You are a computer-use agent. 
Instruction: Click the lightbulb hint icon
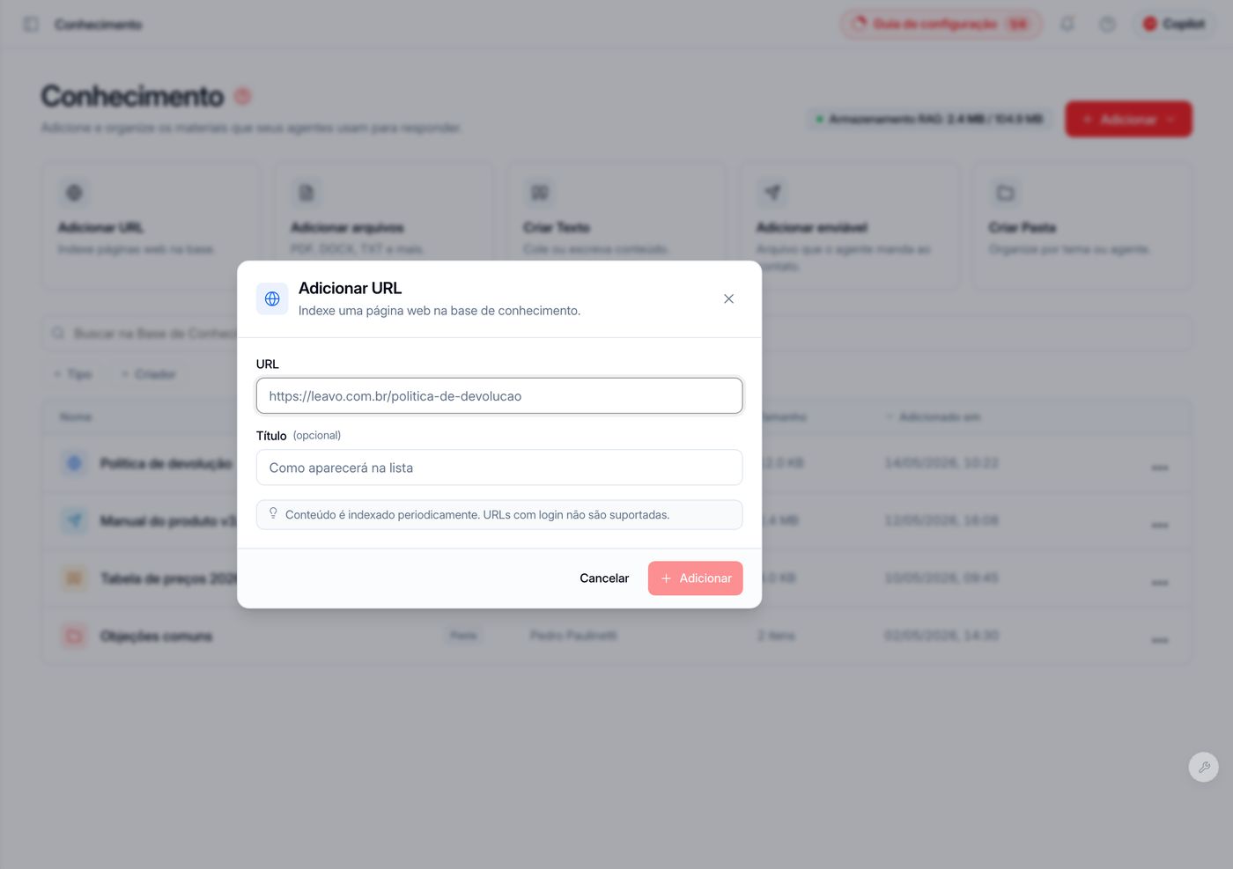[273, 514]
